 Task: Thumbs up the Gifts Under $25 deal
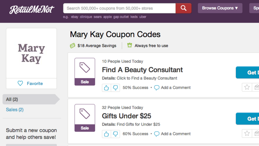click(x=106, y=134)
